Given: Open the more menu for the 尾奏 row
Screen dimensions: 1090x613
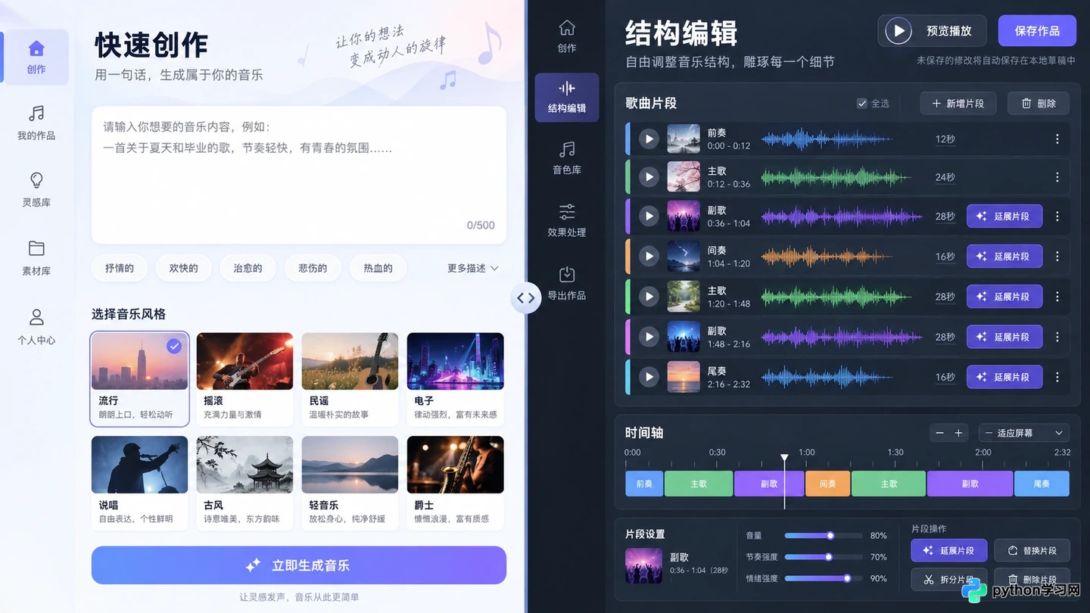Looking at the screenshot, I should [x=1057, y=377].
